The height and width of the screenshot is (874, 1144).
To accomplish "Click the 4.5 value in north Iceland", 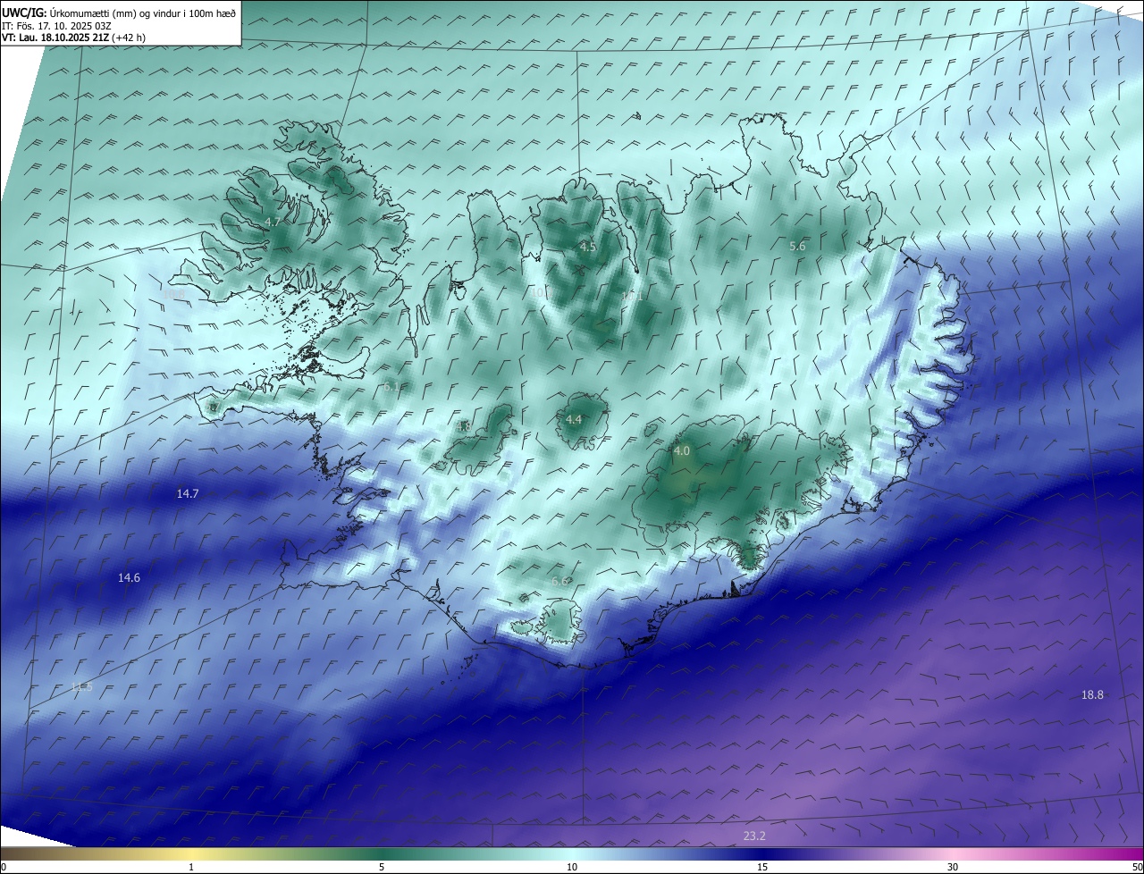I will [x=588, y=247].
